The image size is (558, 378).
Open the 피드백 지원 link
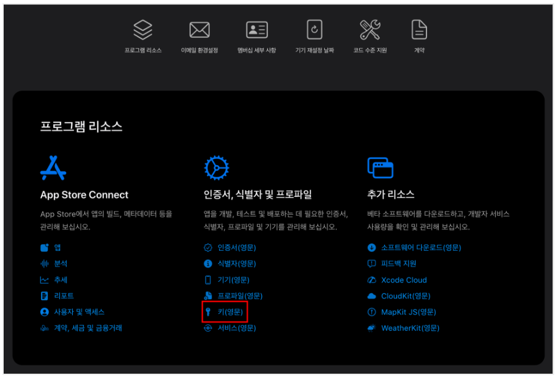click(398, 264)
